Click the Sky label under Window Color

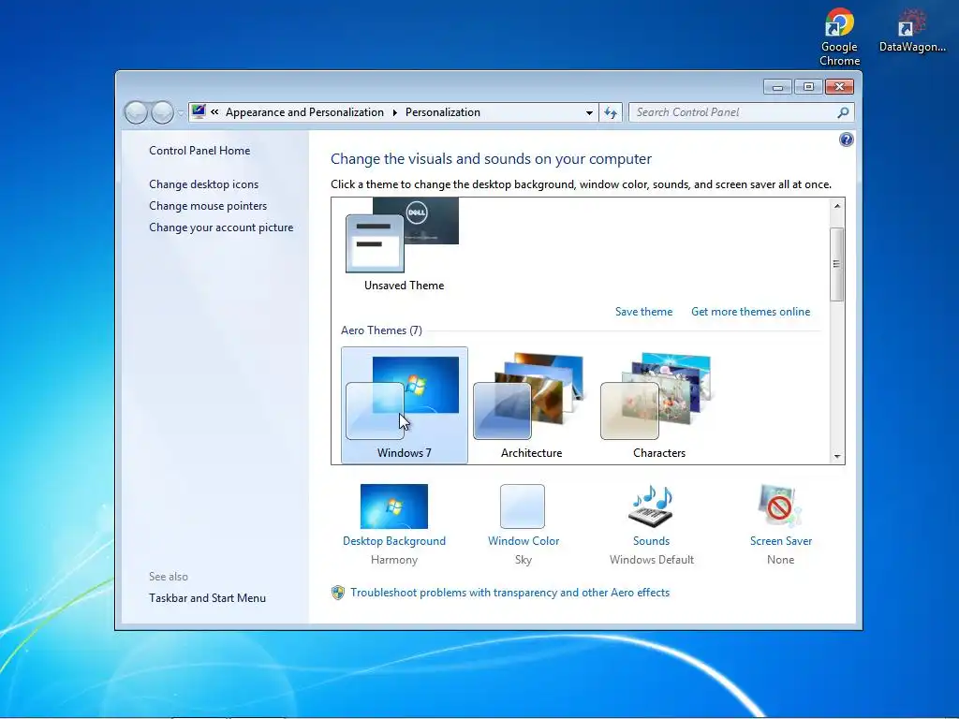(x=524, y=560)
